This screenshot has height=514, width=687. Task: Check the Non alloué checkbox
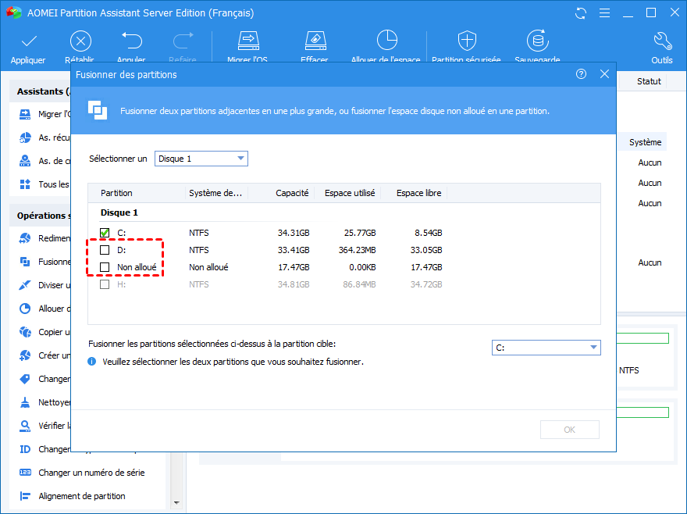pos(105,267)
